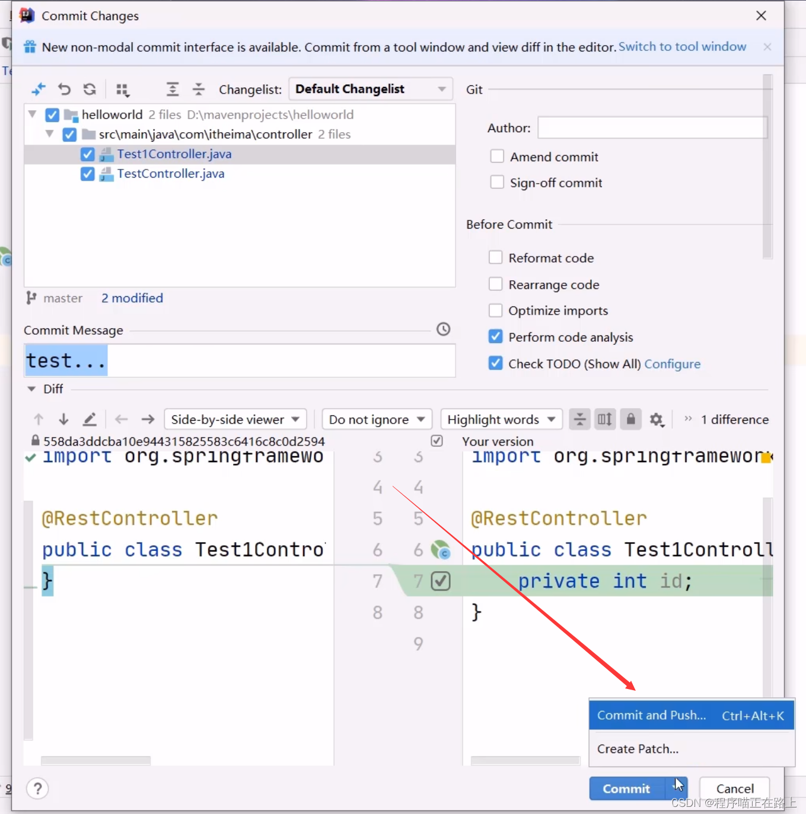
Task: Toggle the controller folder checkbox
Action: (x=69, y=134)
